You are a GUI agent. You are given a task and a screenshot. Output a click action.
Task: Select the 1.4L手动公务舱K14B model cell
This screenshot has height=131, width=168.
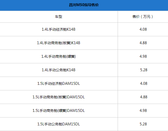pos(59,70)
